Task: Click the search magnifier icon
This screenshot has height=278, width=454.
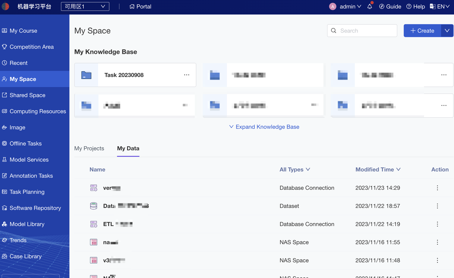Action: click(x=334, y=31)
